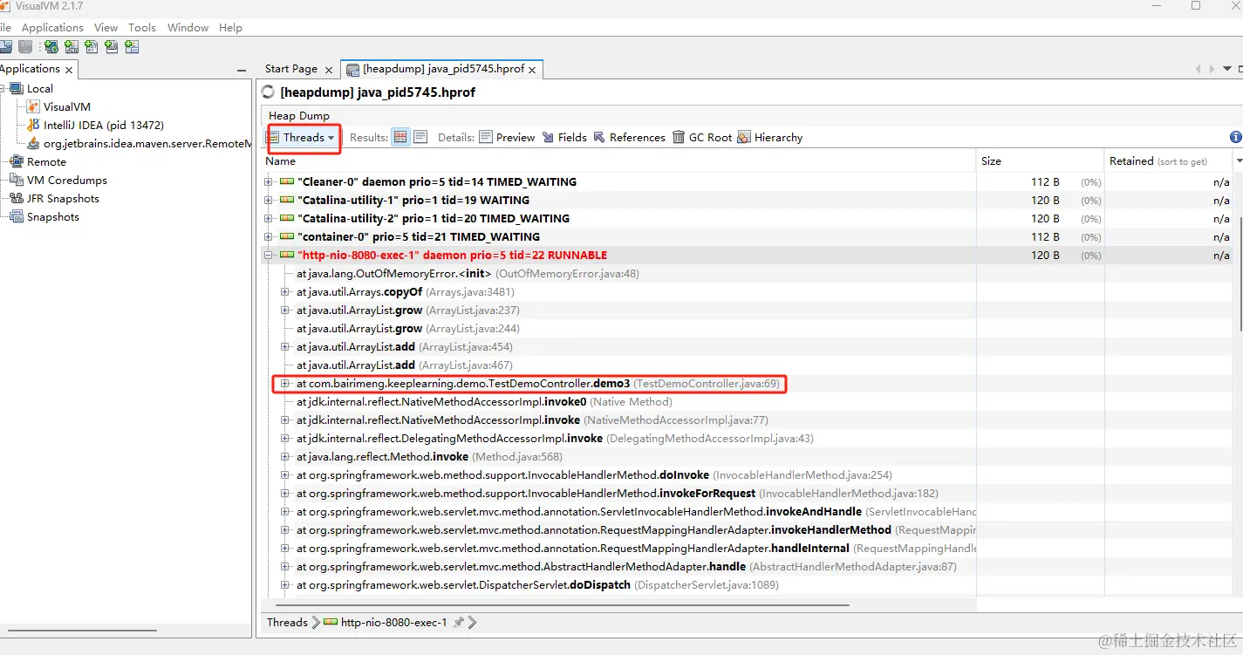This screenshot has height=655, width=1243.
Task: Click the heapdump icon on the java_pid5745.hprof tab
Action: click(x=352, y=69)
